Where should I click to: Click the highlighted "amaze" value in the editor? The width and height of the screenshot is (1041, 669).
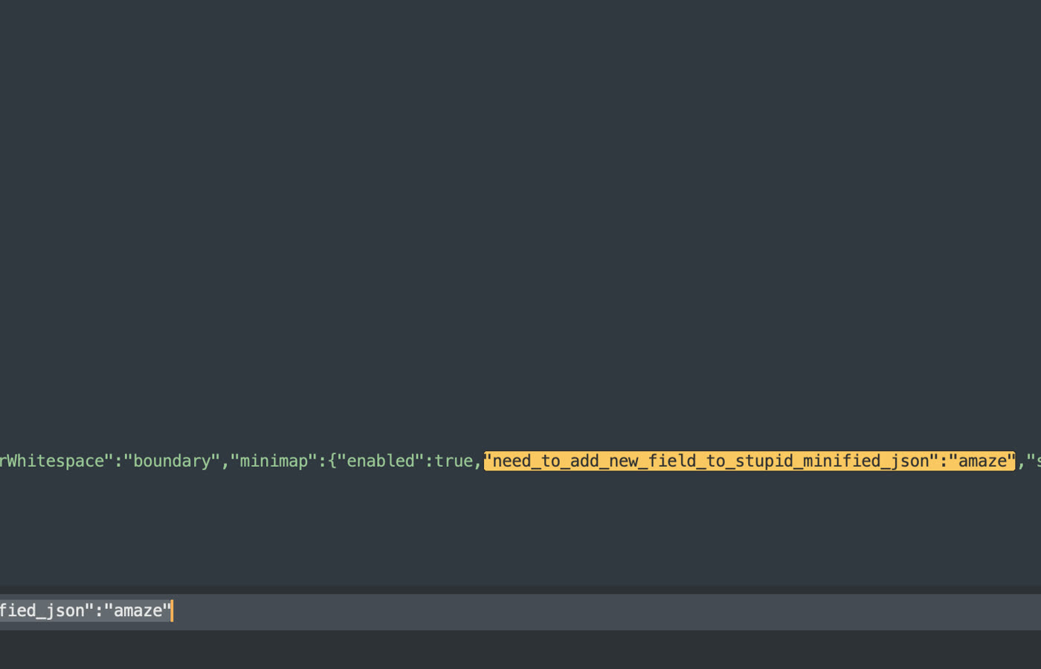click(x=982, y=462)
